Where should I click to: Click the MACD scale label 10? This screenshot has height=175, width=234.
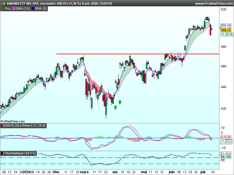click(x=223, y=128)
